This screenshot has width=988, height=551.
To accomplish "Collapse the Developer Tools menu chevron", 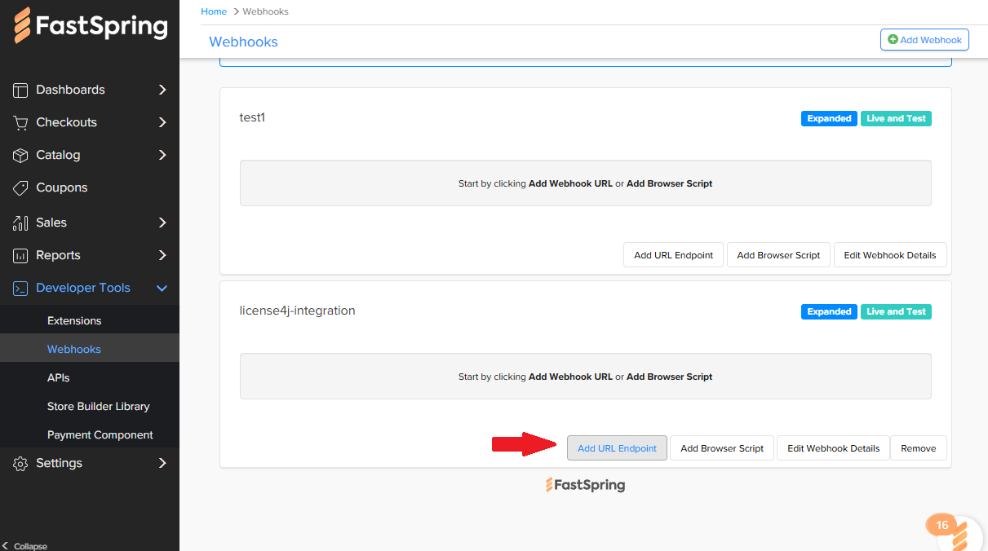I will (x=162, y=288).
